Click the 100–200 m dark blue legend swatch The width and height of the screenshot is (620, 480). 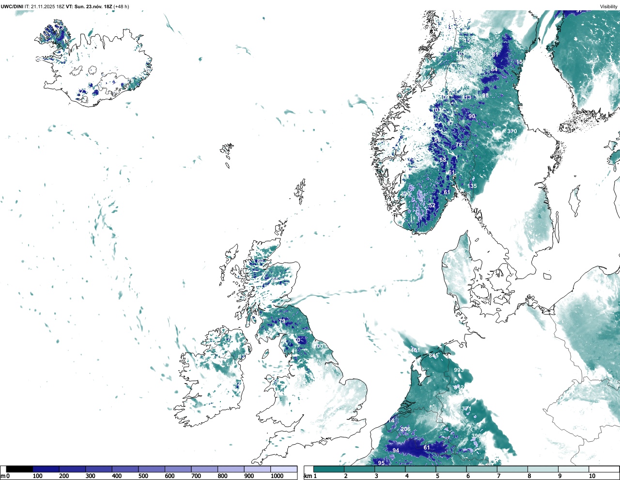[x=46, y=469]
